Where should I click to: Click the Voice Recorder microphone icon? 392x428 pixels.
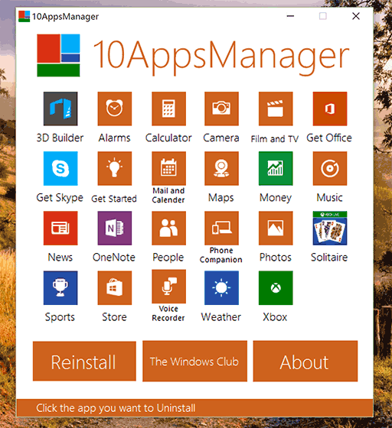point(168,287)
